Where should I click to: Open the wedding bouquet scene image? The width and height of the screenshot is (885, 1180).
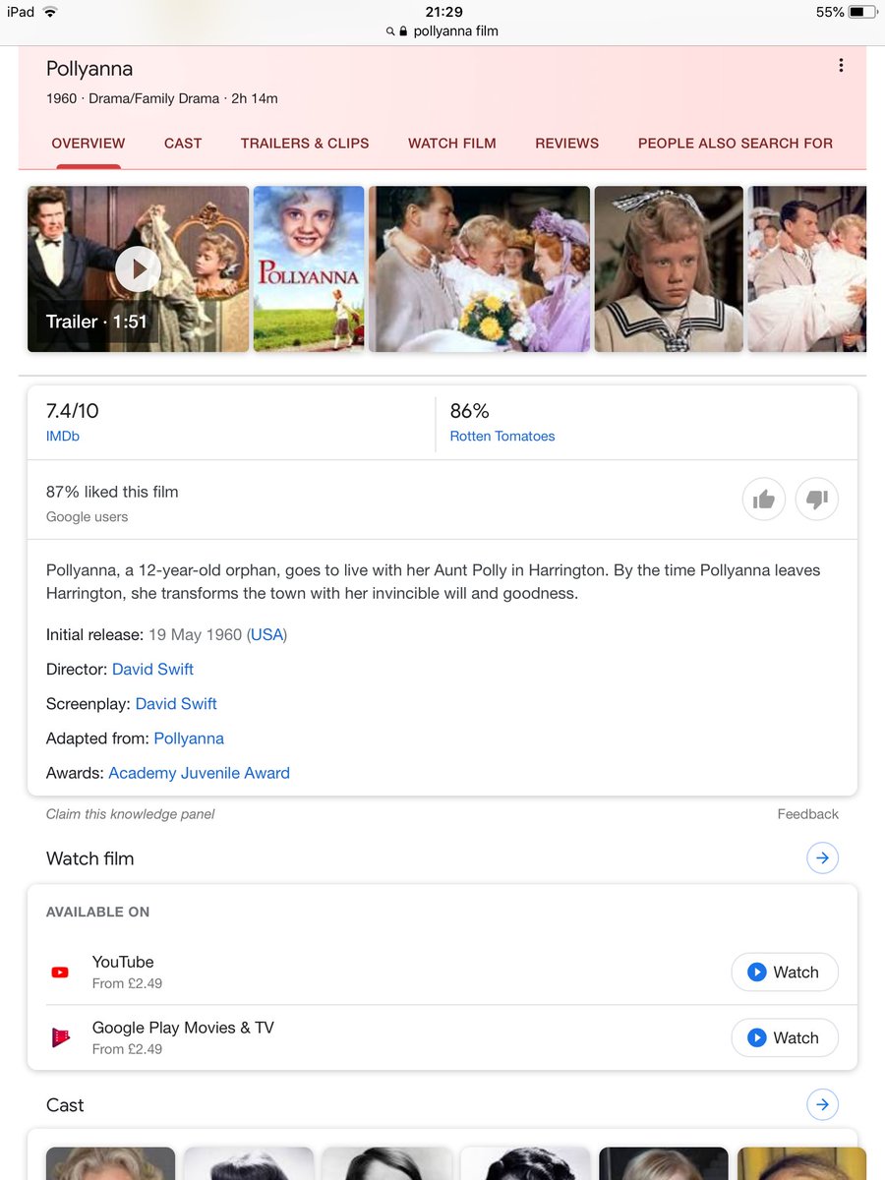(479, 268)
